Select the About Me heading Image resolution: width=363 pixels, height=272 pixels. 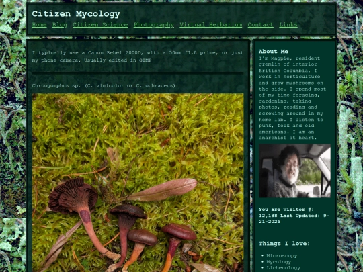tap(274, 51)
